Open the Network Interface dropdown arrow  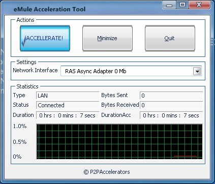coord(197,71)
